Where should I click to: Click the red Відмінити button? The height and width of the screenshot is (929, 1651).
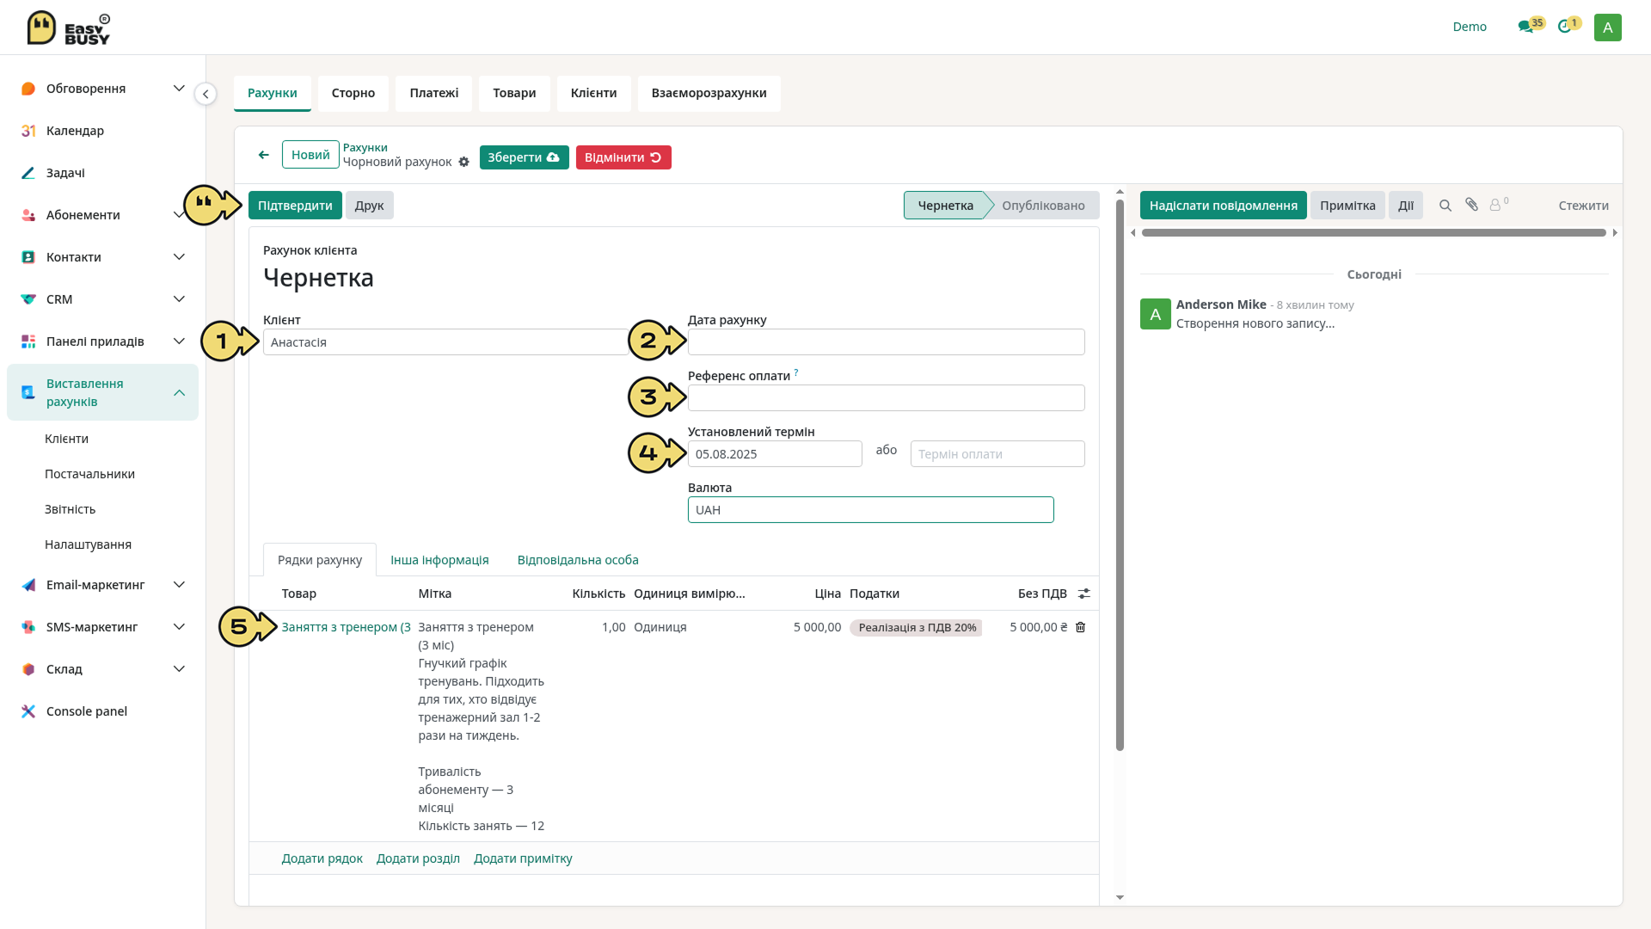tap(623, 157)
